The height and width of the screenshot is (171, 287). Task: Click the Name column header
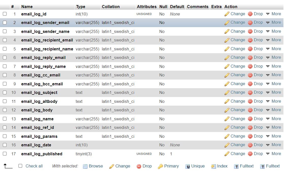click(x=27, y=7)
